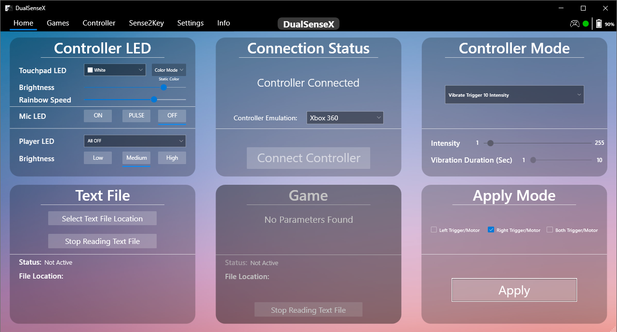Click the Not Active status in Game panel
This screenshot has height=332, width=617.
click(x=264, y=263)
